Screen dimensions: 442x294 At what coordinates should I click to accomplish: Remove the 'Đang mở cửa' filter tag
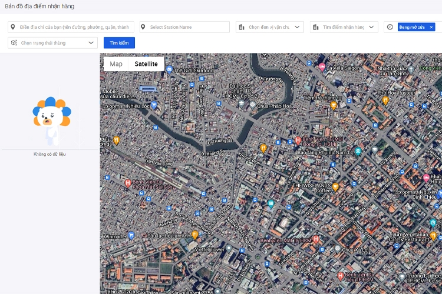click(431, 27)
